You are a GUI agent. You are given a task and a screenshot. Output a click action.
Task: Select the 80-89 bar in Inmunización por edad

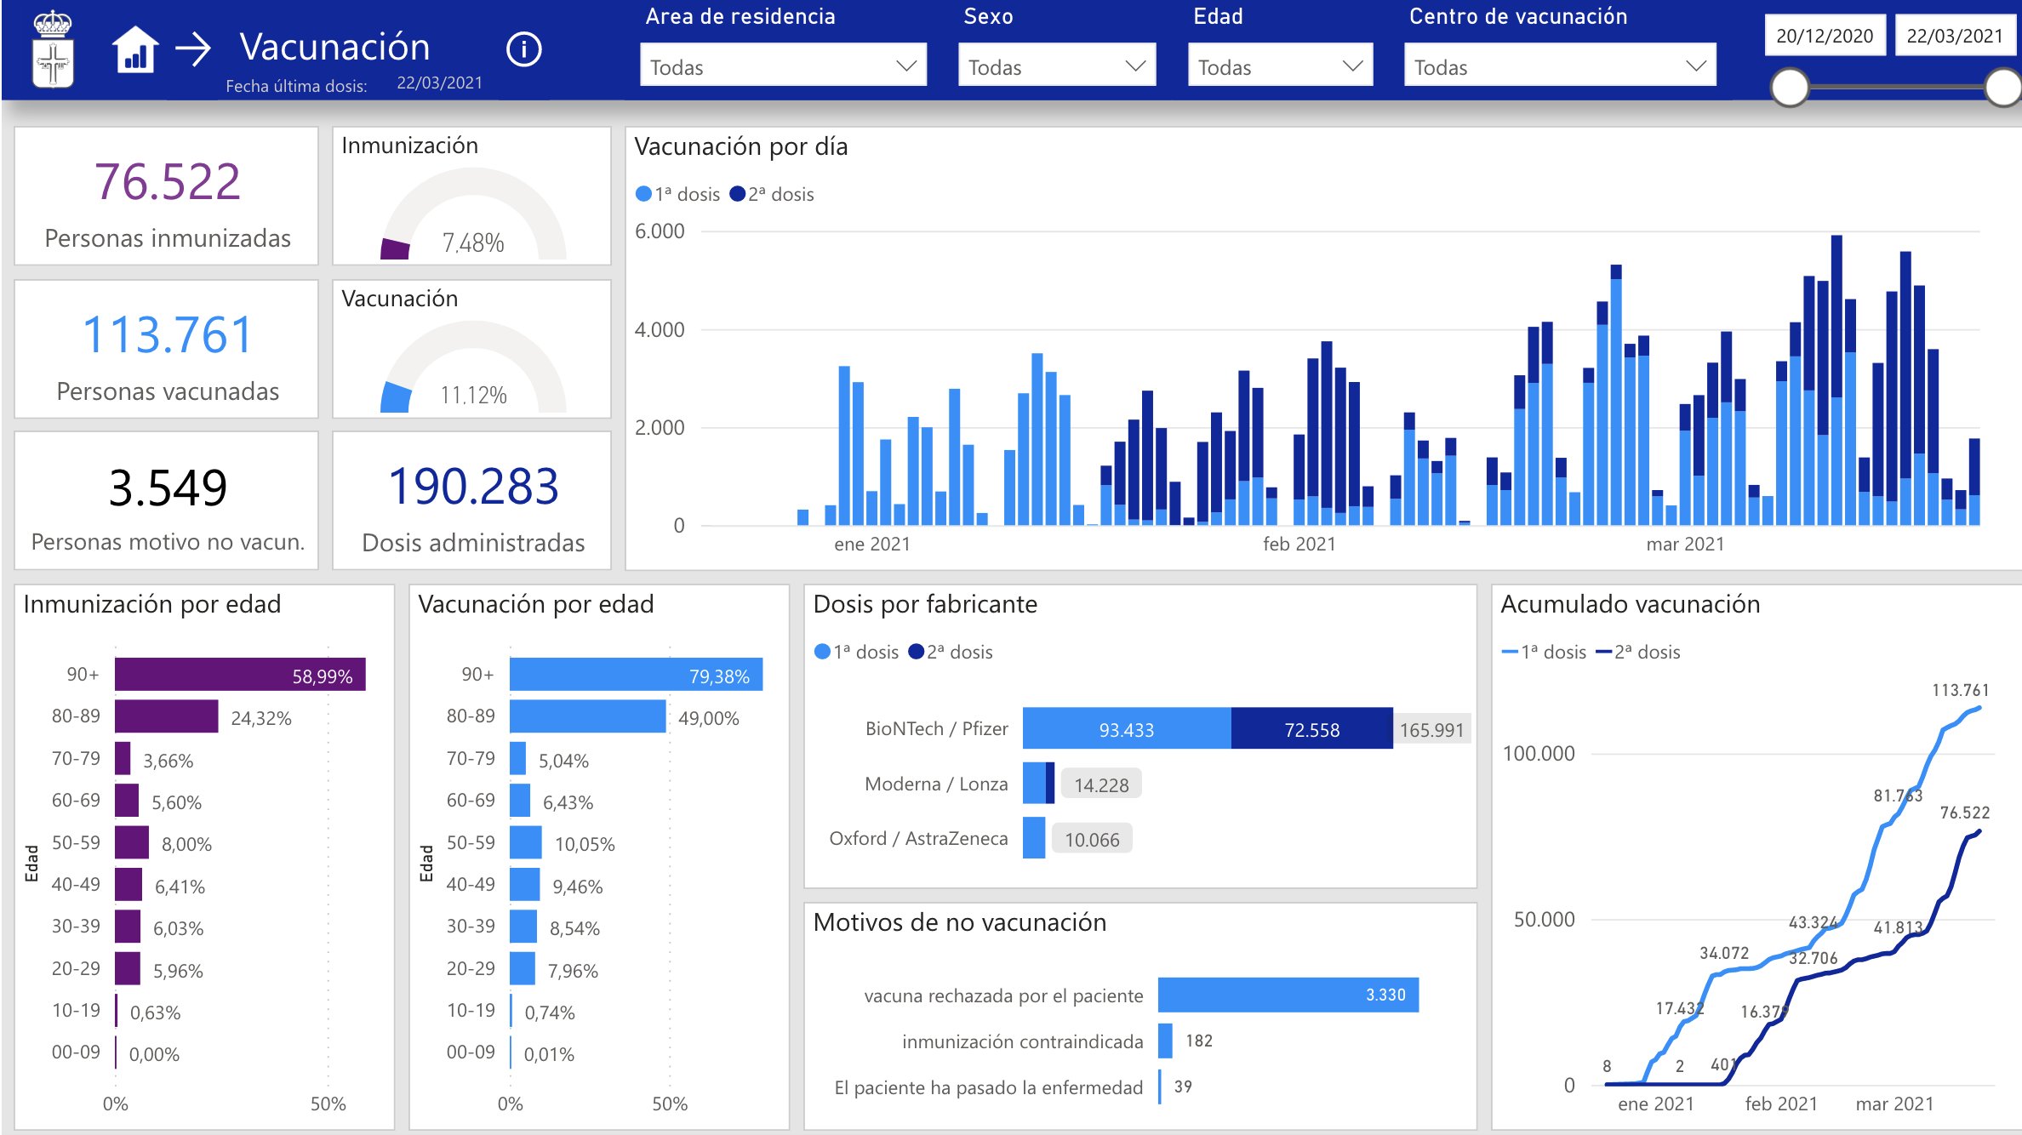point(167,716)
